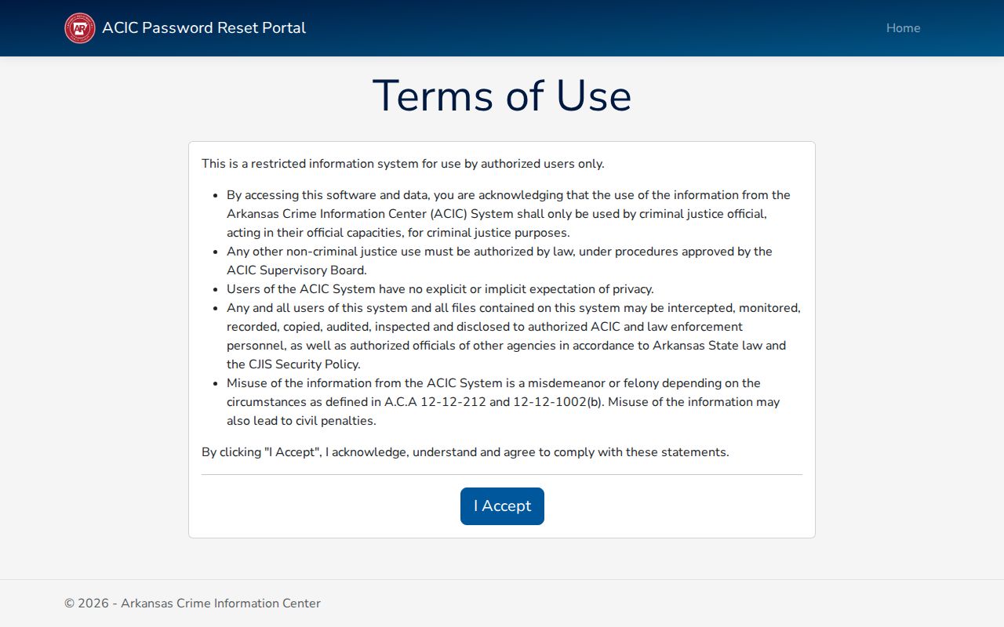The image size is (1004, 627).
Task: Click the ACIC Password Reset Portal title
Action: [x=204, y=28]
